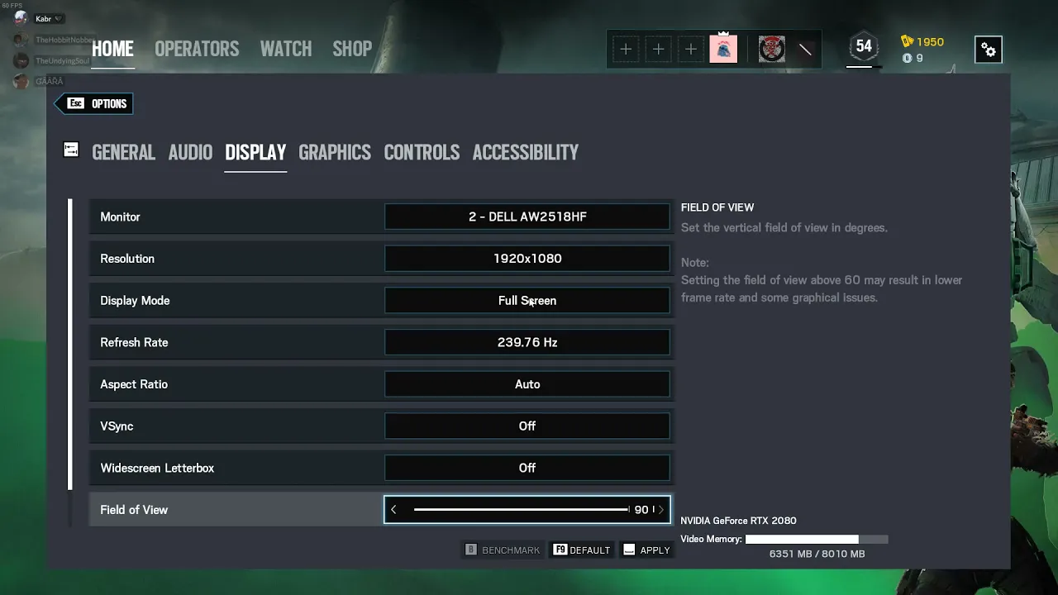The height and width of the screenshot is (595, 1058).
Task: Select the red skull charm icon
Action: coord(772,50)
